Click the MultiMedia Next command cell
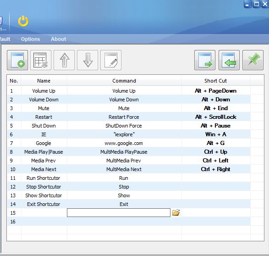 point(124,169)
